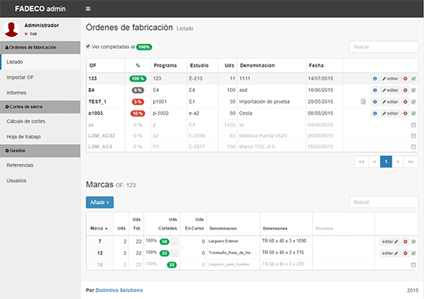Collapse the 'Cortes de sierra' sidebar section
Image resolution: width=424 pixels, height=299 pixels.
tap(40, 107)
